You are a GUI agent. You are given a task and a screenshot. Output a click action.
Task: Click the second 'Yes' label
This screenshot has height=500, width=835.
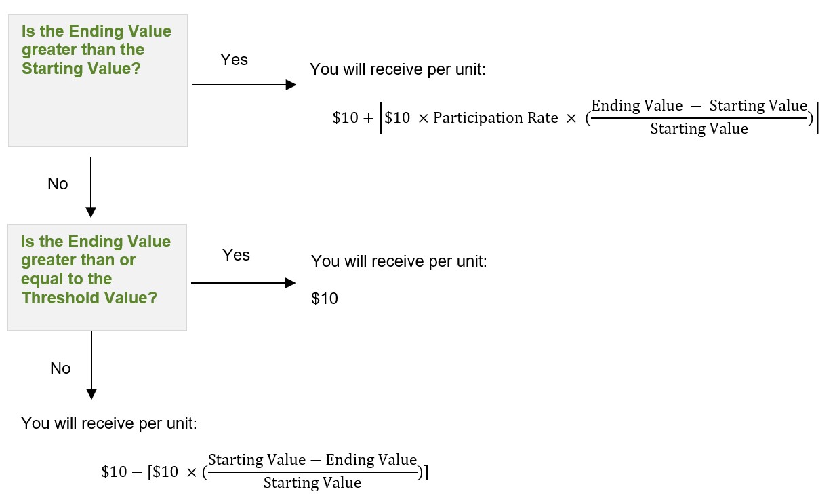coord(236,255)
